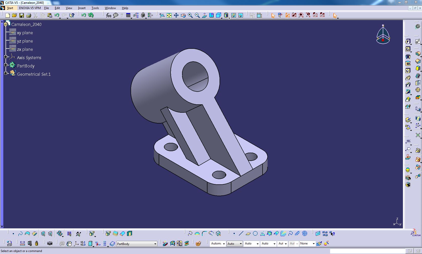The image size is (422, 254).
Task: Select the Shaft tool icon
Action: coord(408,56)
